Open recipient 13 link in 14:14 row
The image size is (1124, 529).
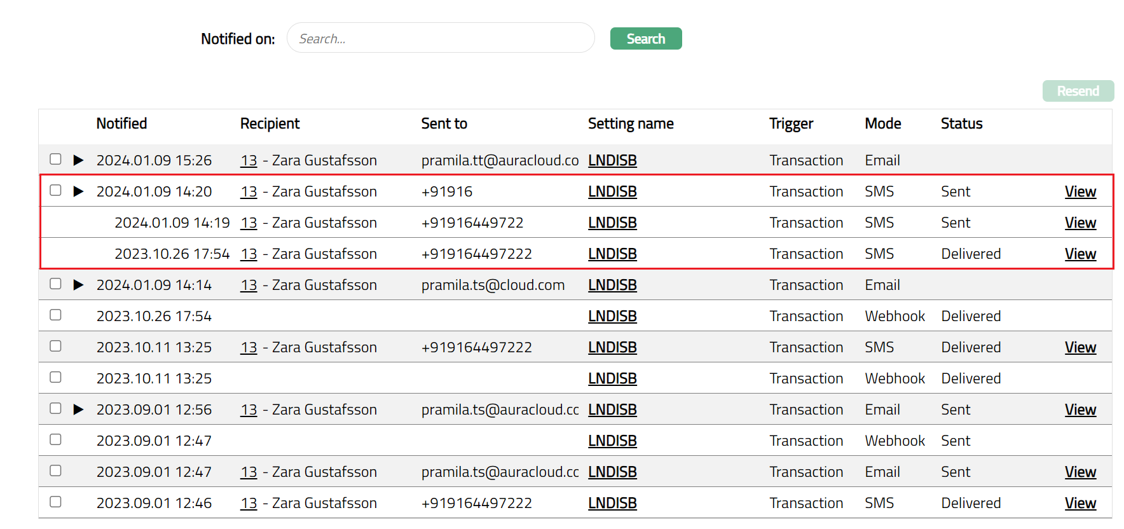(x=249, y=285)
